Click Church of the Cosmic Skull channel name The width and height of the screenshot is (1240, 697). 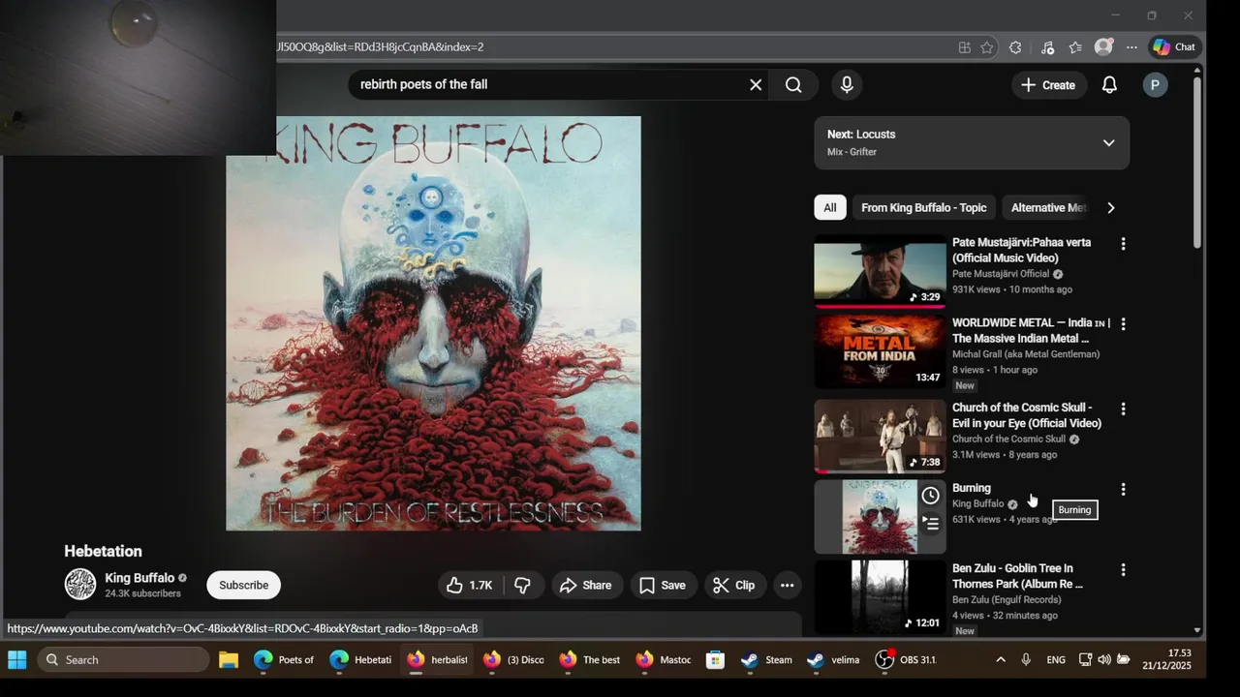point(1008,439)
